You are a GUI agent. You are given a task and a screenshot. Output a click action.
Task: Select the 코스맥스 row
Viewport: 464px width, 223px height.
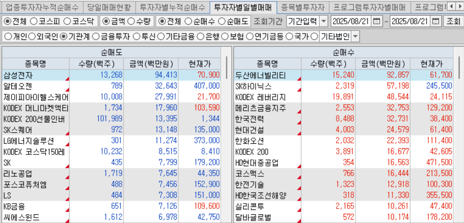pyautogui.click(x=343, y=173)
